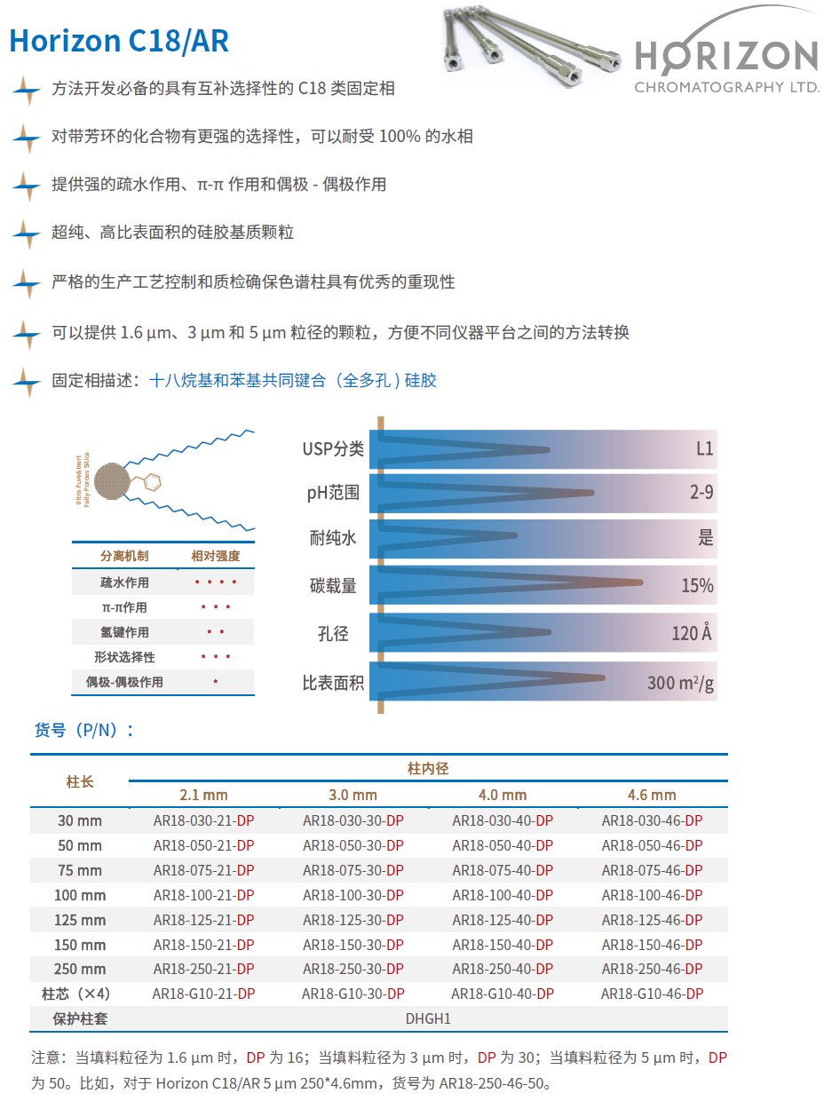The height and width of the screenshot is (1101, 832).
Task: Click the USP分类 property label
Action: point(333,449)
